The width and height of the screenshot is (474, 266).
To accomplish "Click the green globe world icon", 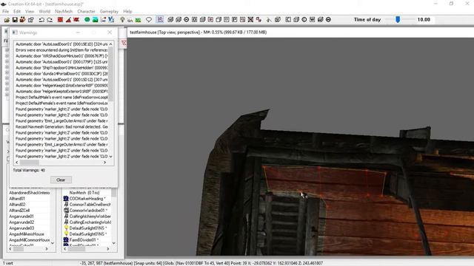I will [87, 20].
